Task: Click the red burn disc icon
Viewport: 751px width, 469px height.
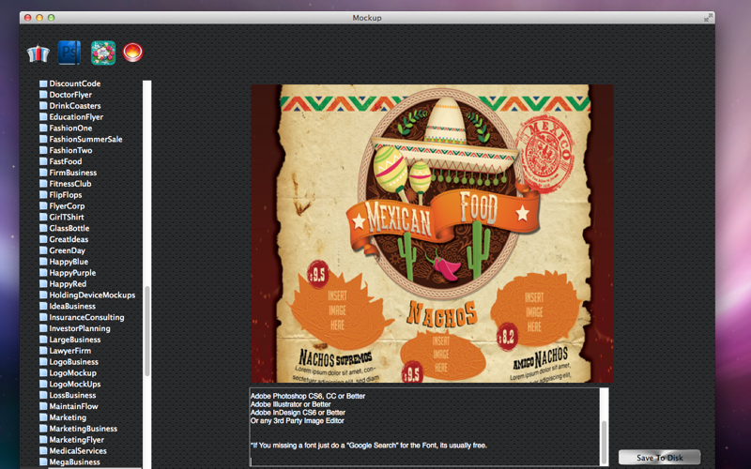Action: 132,53
